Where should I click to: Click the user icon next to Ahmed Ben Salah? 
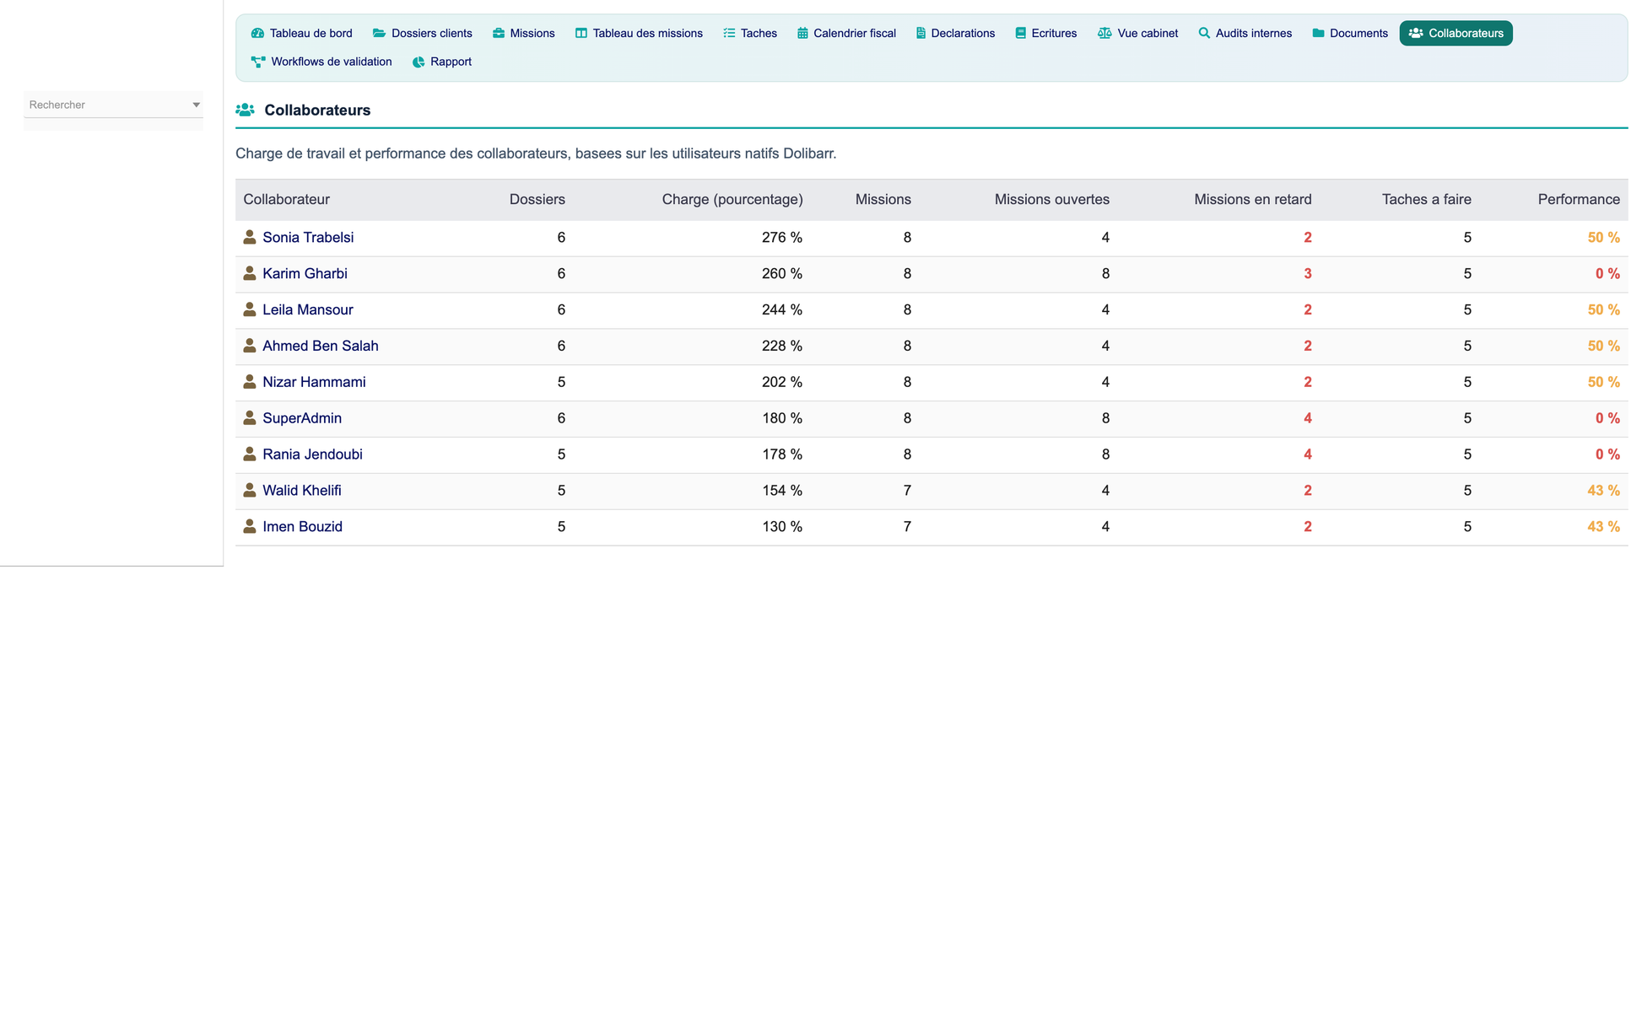tap(250, 346)
